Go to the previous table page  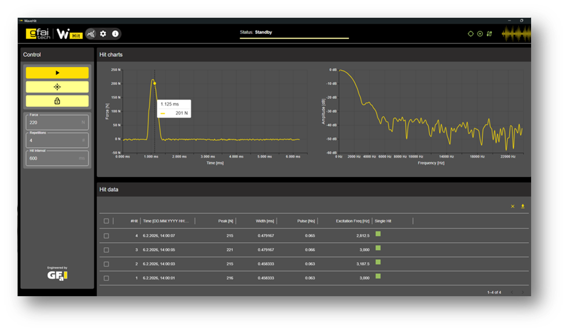point(512,292)
